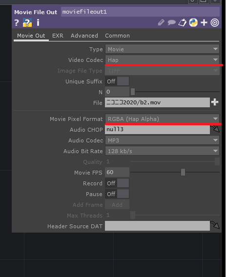Switch to the Advanced tab

pos(84,36)
